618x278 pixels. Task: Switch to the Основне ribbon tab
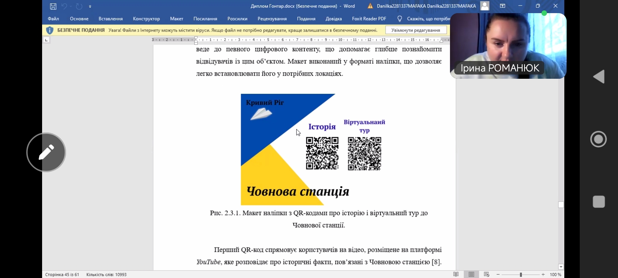click(x=79, y=19)
